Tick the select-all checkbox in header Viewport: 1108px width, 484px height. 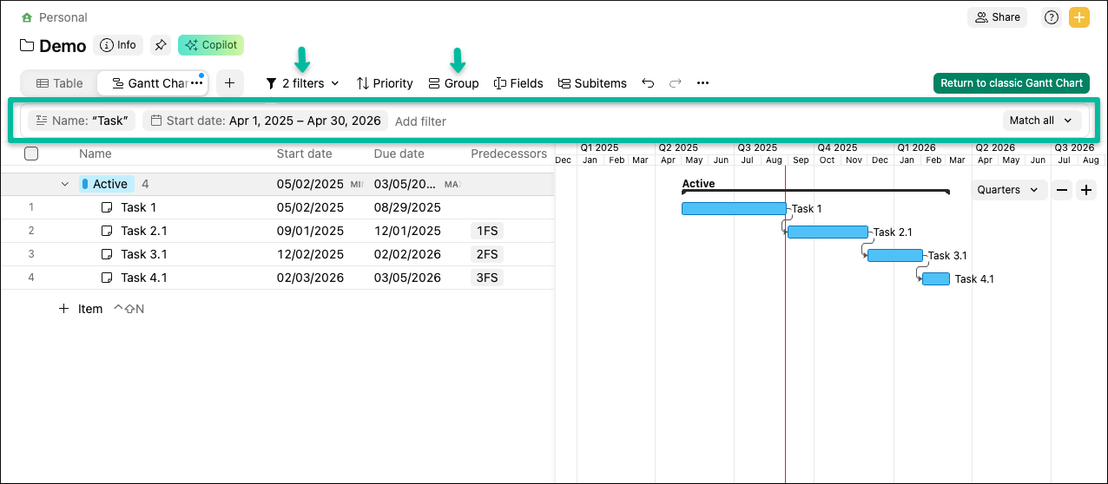(31, 154)
